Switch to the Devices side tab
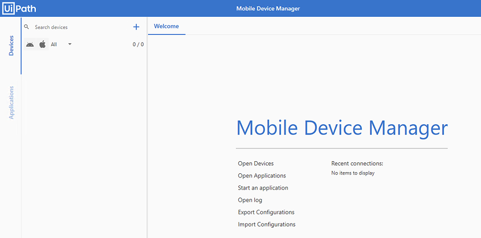 click(12, 46)
